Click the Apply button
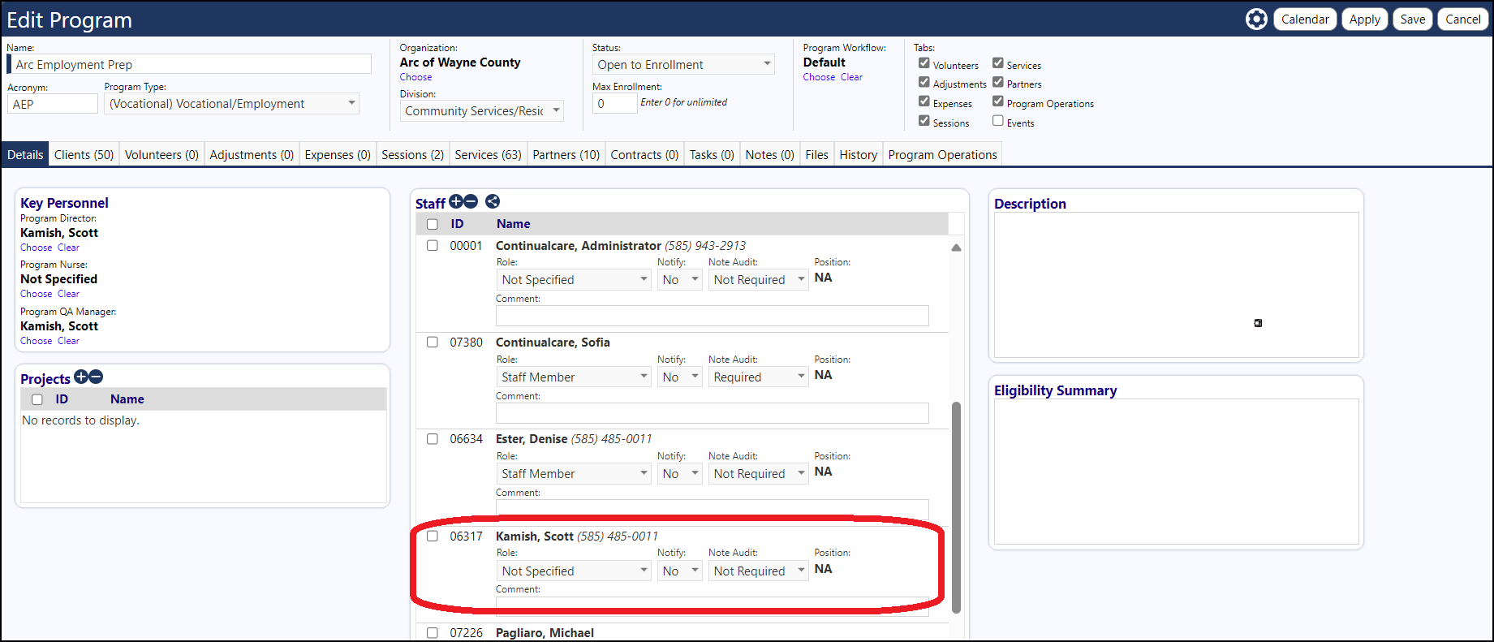The height and width of the screenshot is (642, 1494). (x=1365, y=19)
